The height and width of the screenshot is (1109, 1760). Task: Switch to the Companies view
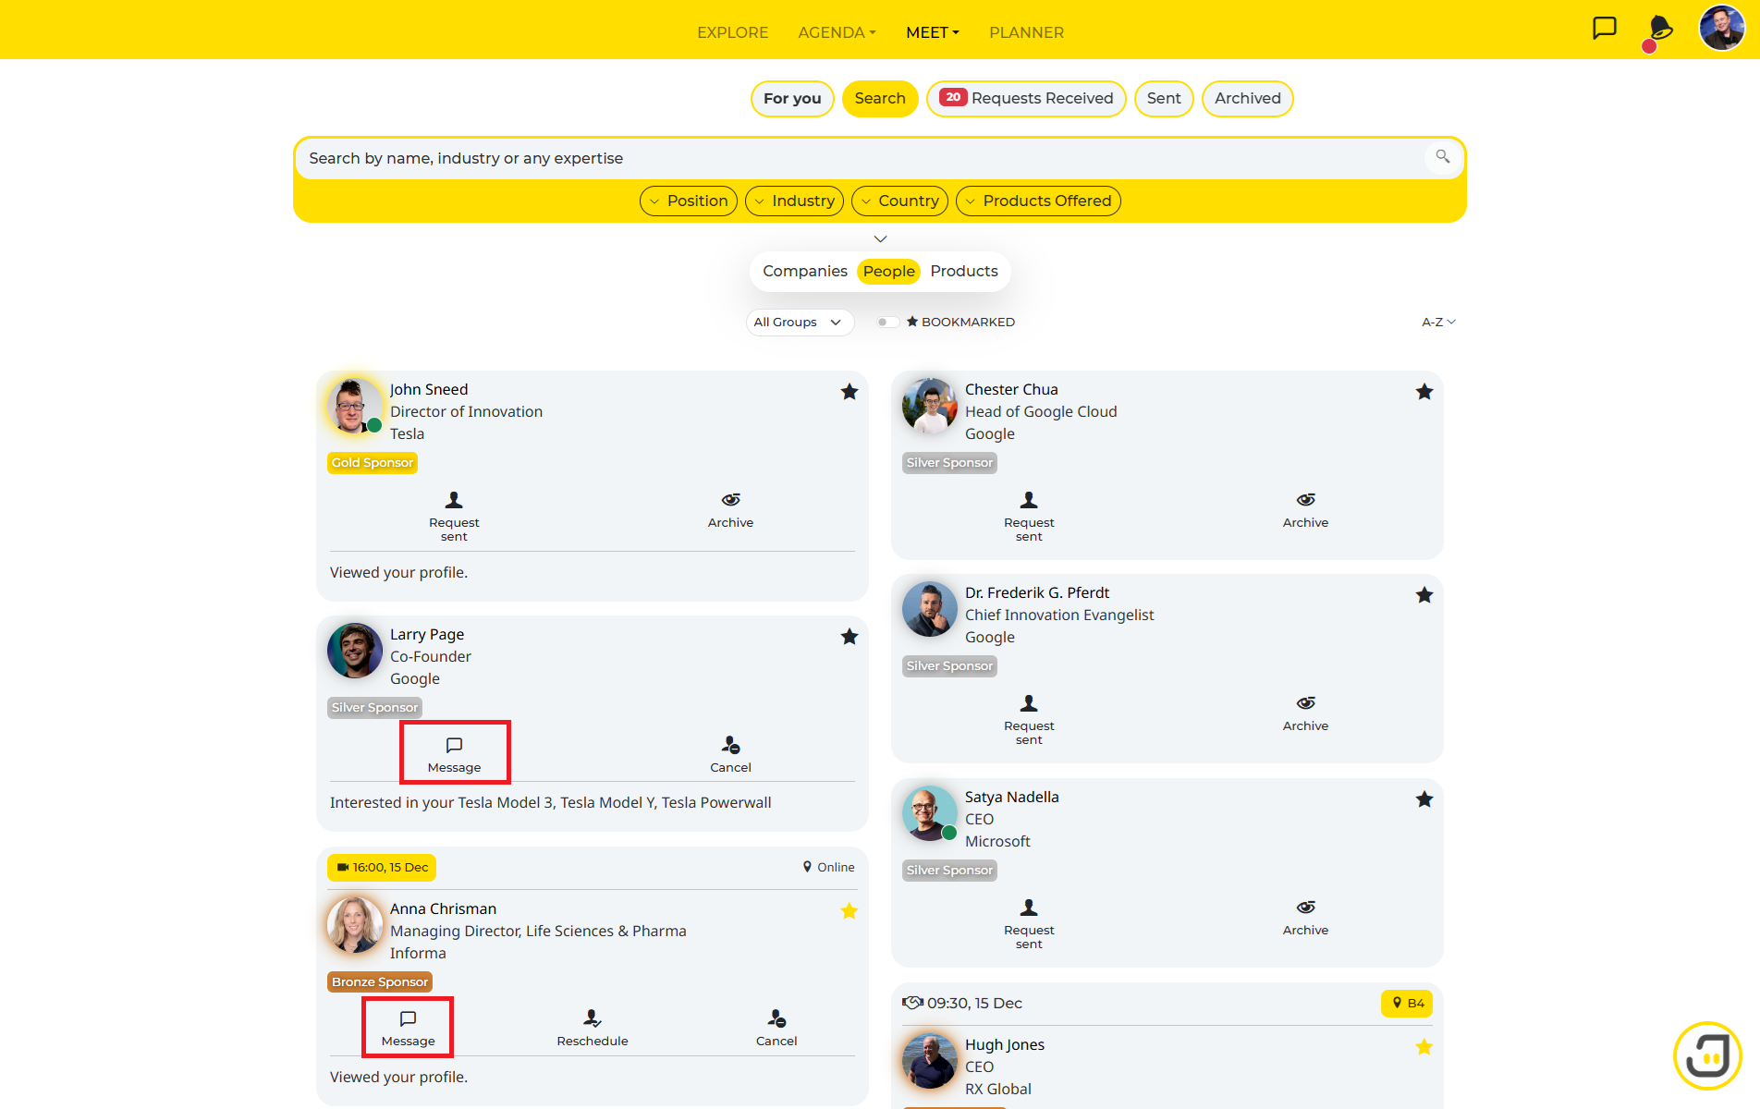click(805, 271)
